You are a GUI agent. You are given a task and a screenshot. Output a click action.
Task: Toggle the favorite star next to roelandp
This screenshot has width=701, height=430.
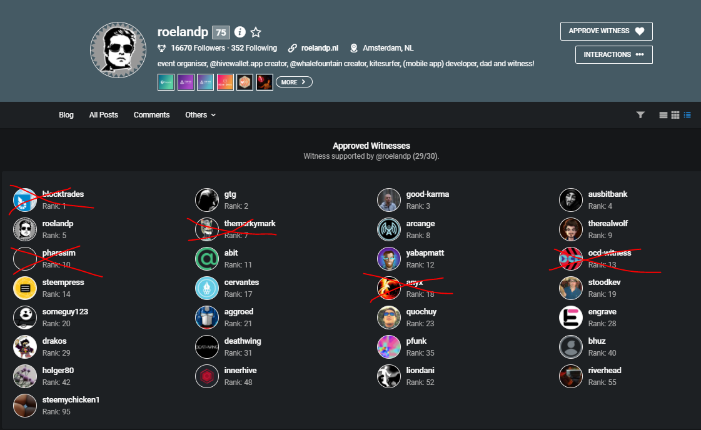[256, 32]
